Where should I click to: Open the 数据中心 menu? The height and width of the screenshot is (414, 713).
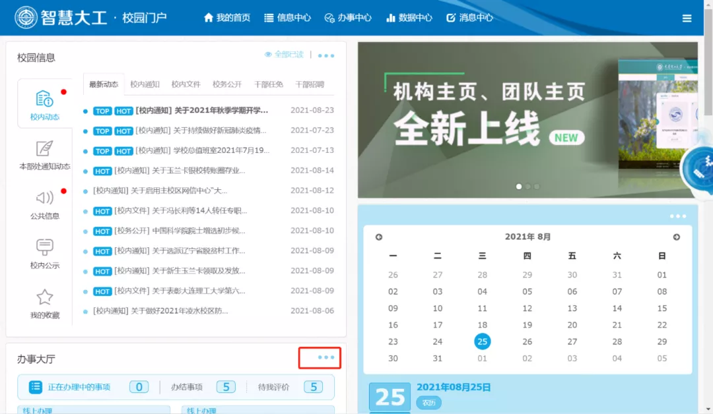[409, 18]
